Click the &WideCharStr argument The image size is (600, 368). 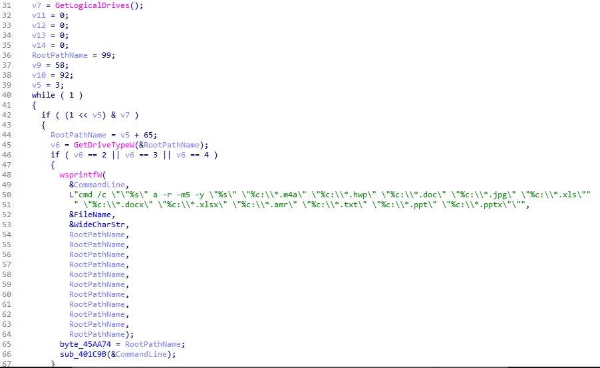pos(97,225)
